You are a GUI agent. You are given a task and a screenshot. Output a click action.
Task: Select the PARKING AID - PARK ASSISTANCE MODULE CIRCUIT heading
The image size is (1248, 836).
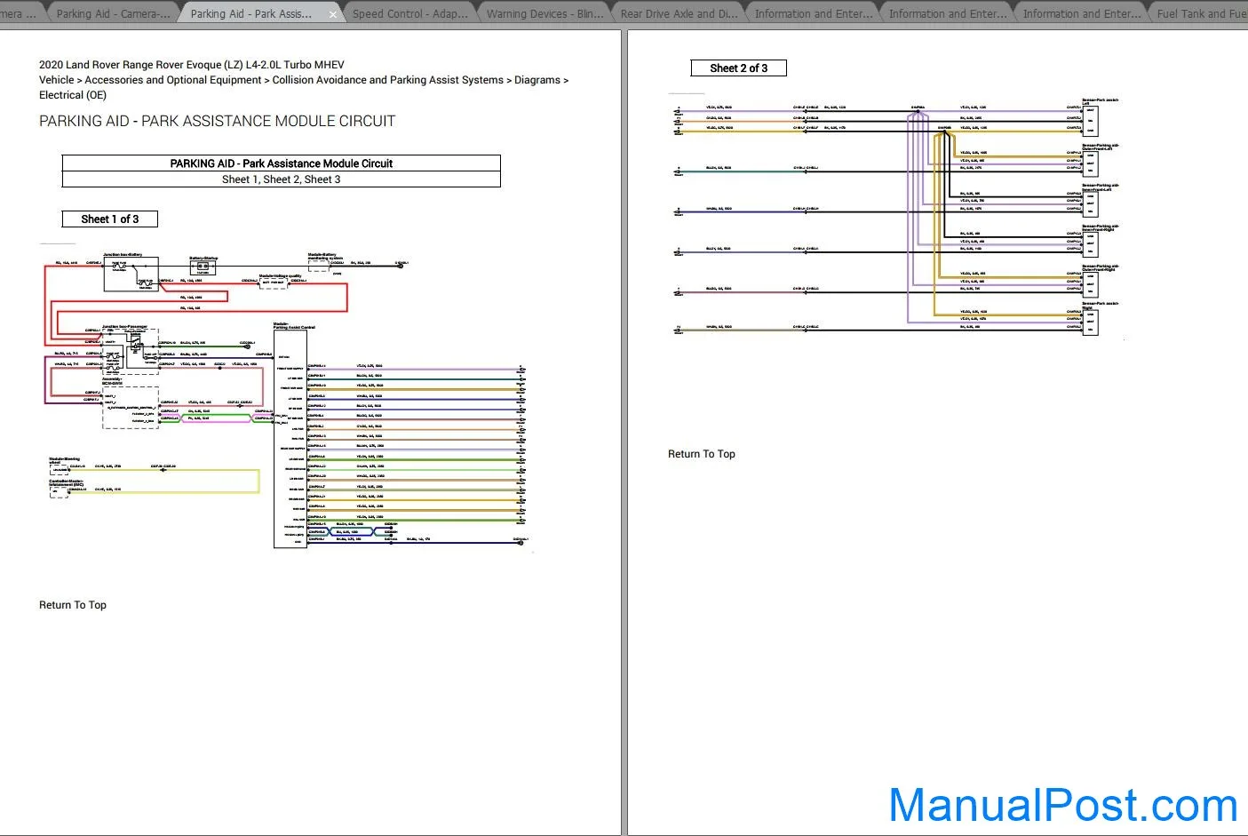[218, 121]
